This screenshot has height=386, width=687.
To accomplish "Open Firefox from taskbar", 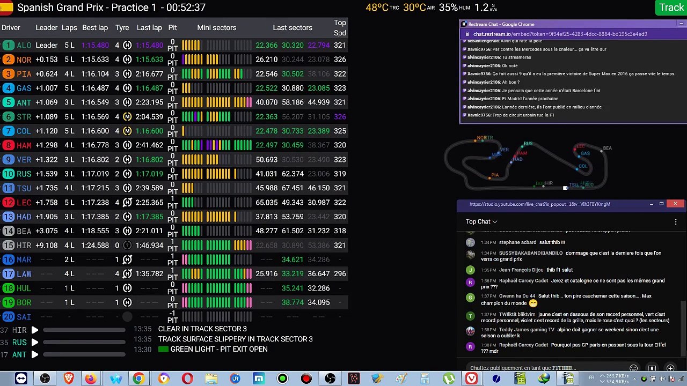I will pos(91,378).
